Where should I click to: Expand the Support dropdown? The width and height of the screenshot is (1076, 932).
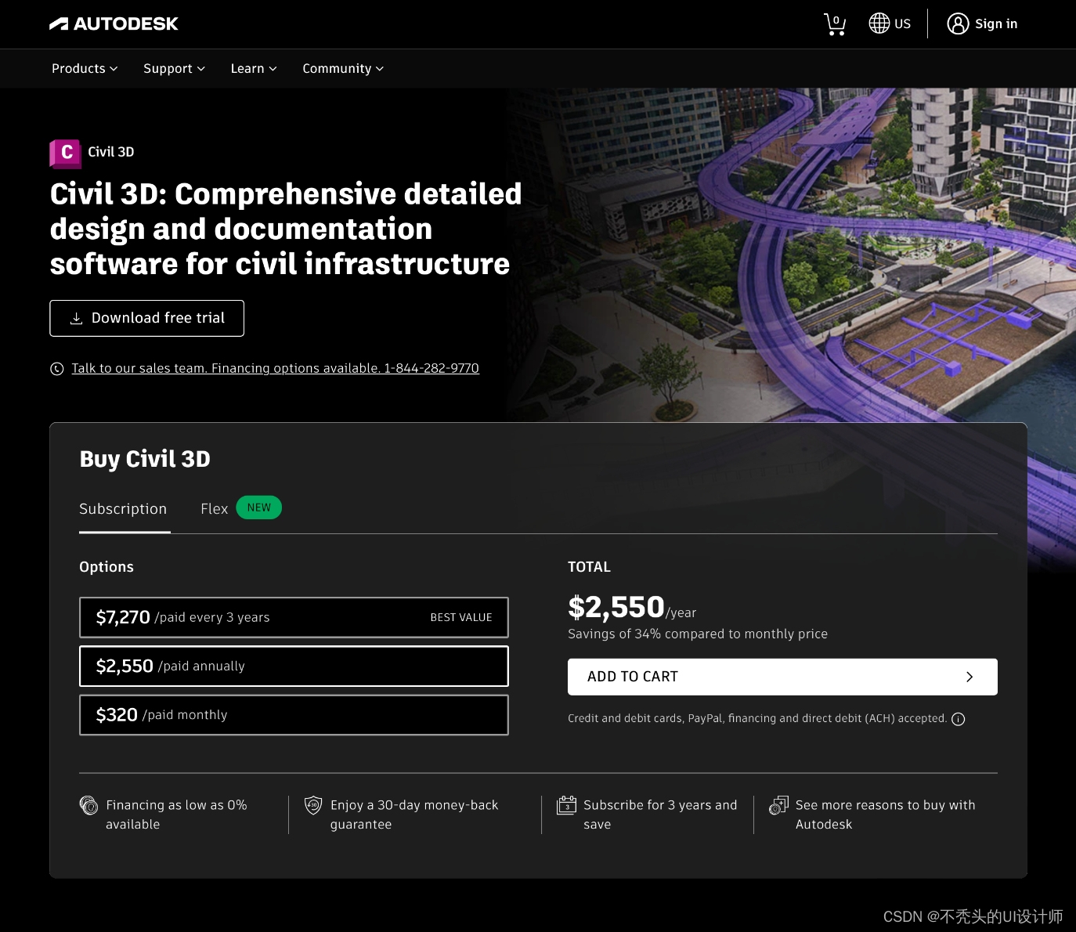pos(174,69)
